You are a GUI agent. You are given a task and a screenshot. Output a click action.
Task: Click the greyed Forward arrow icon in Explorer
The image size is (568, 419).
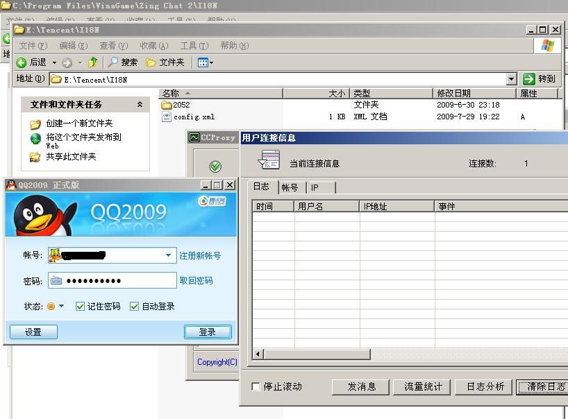coord(67,63)
